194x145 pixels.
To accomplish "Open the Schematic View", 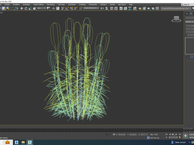I will tap(130, 8).
